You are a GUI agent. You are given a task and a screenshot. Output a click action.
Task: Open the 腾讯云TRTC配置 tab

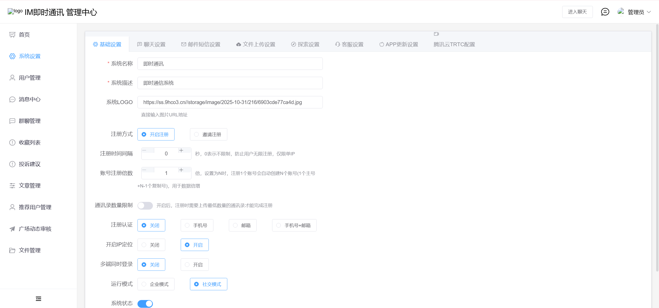[454, 44]
